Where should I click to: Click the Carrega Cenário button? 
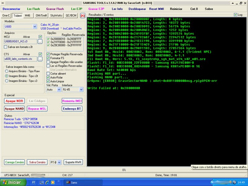point(14,162)
